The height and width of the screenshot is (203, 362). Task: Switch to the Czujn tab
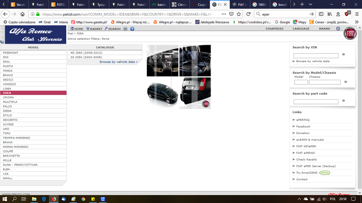(x=199, y=5)
